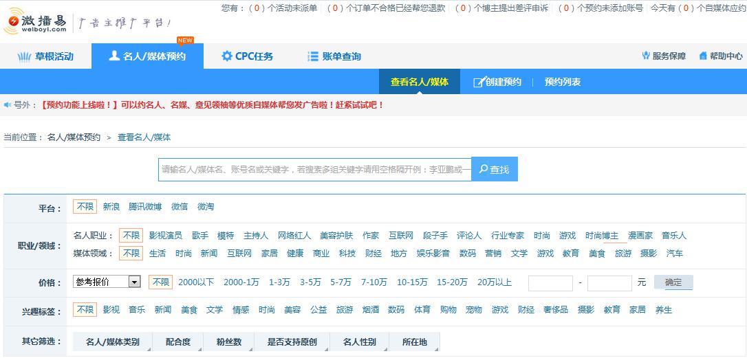The width and height of the screenshot is (747, 358).
Task: Click the minimum price input box
Action: click(550, 282)
